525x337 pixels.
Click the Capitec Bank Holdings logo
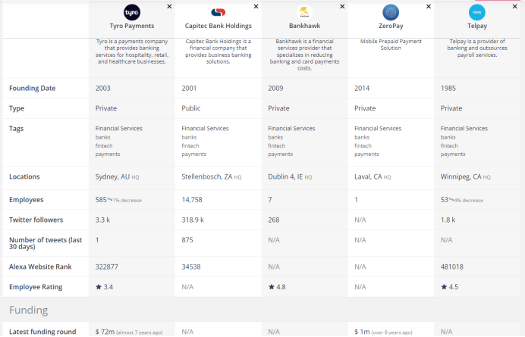click(218, 12)
